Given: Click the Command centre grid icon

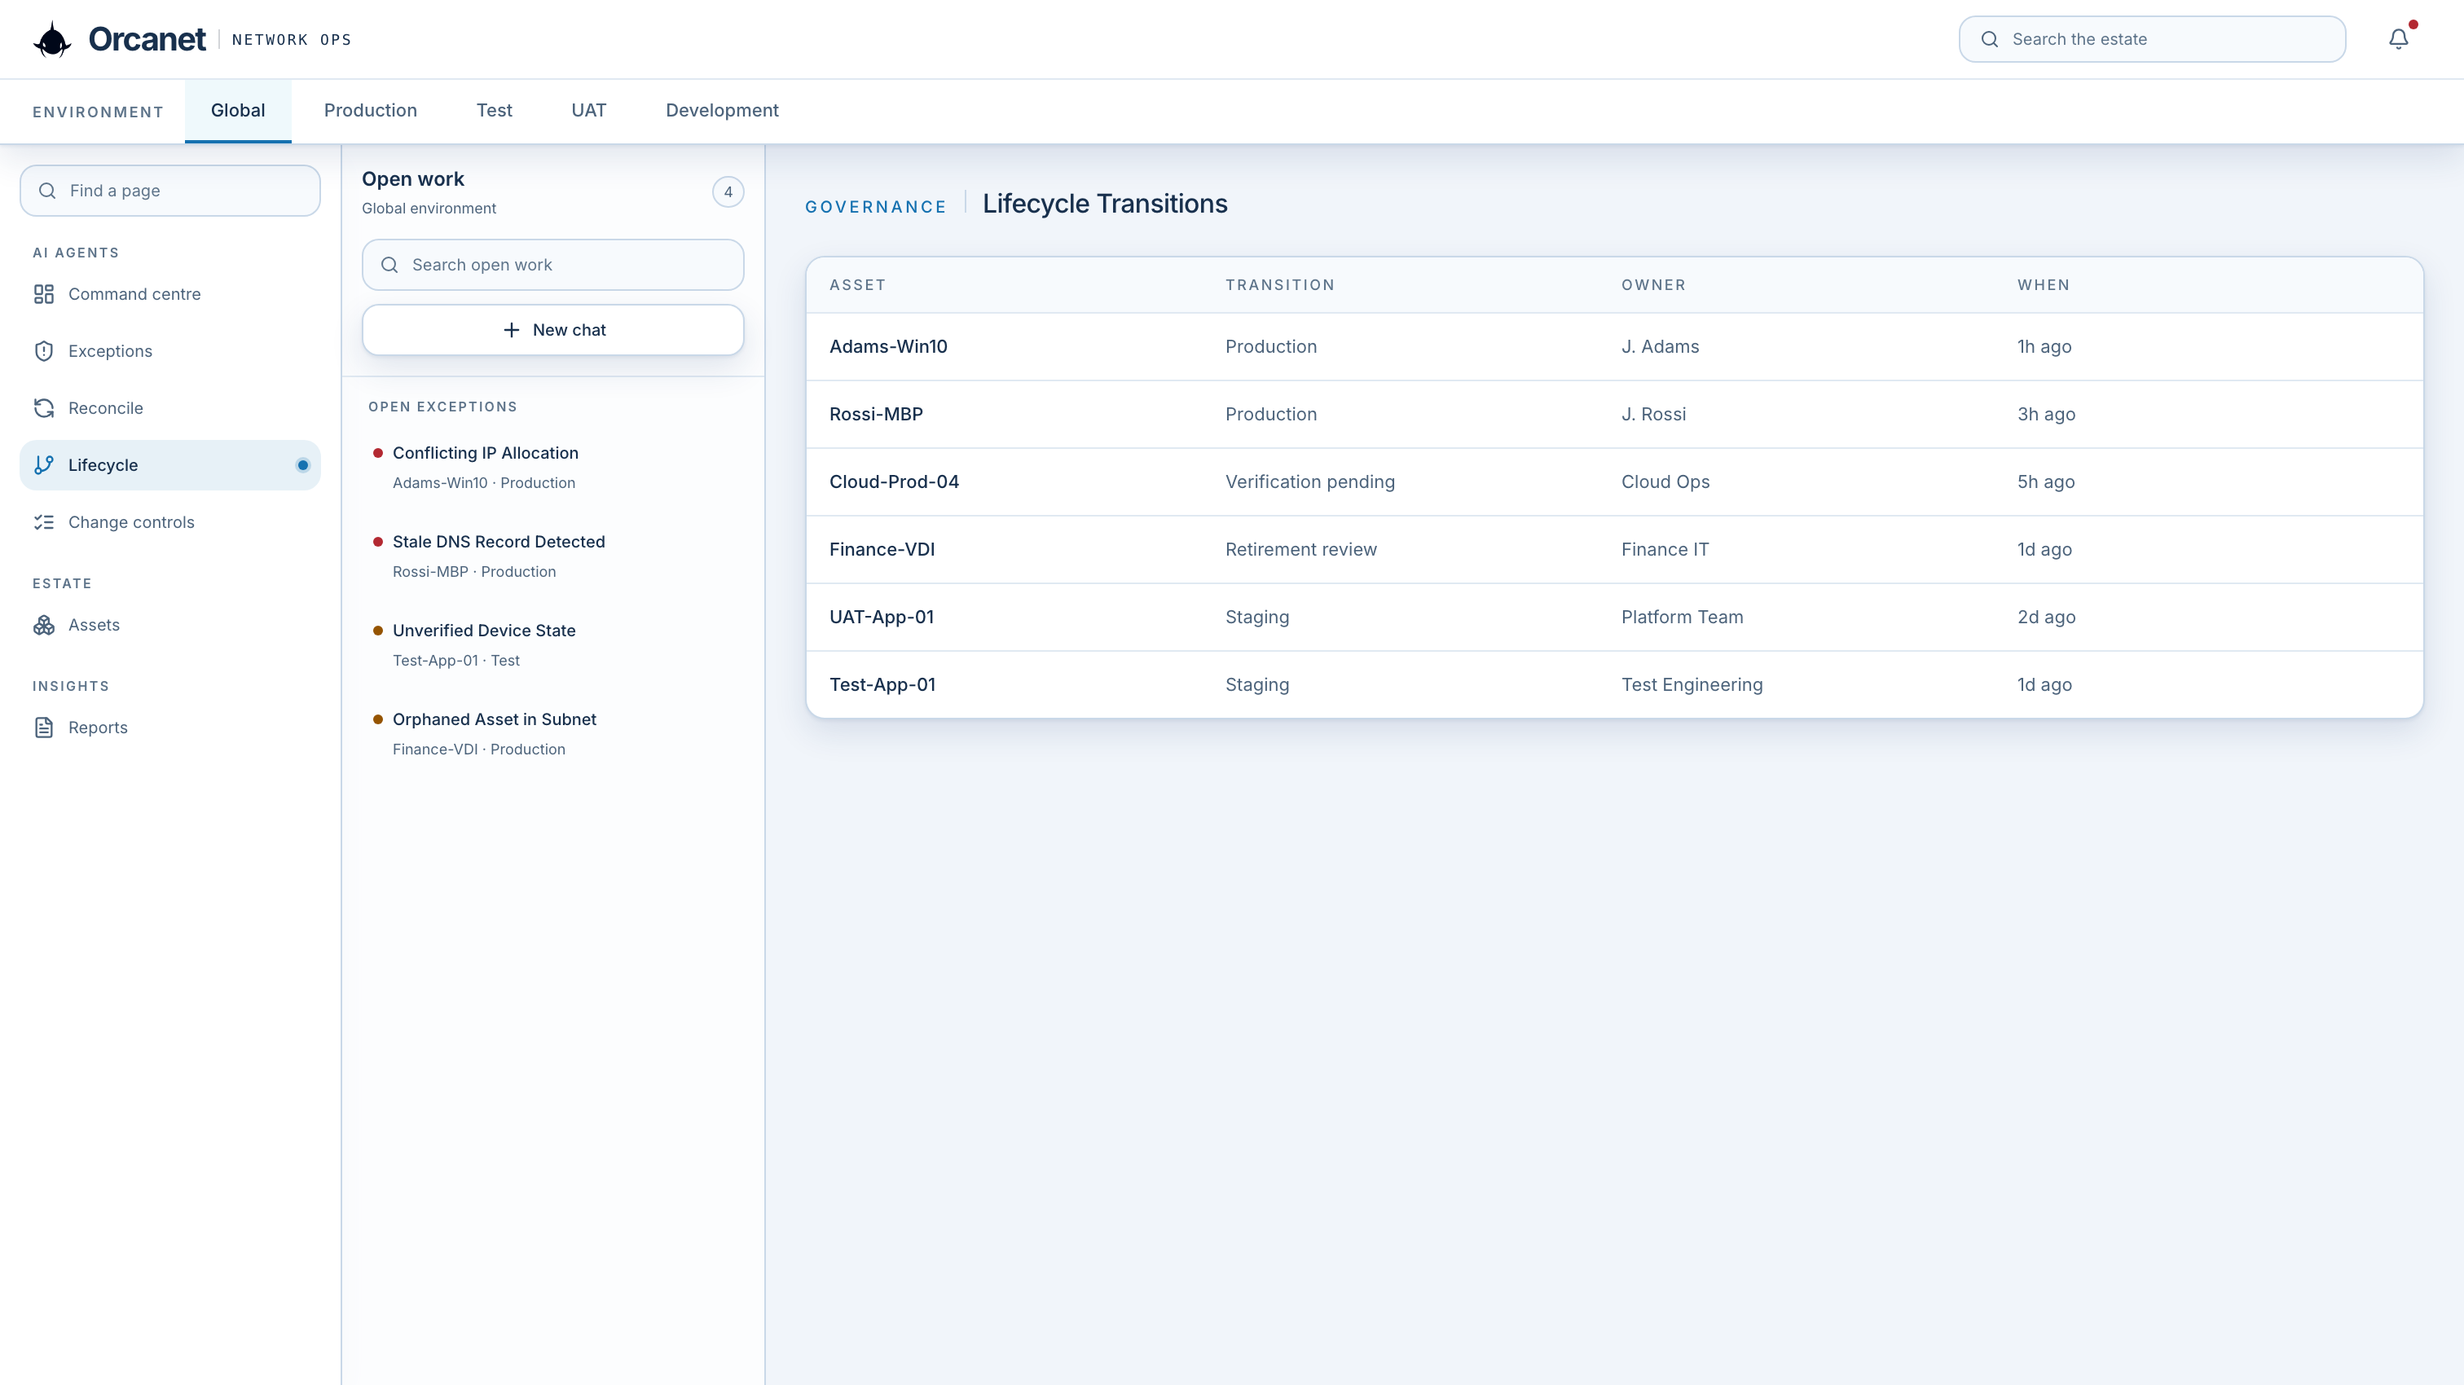Looking at the screenshot, I should [44, 293].
